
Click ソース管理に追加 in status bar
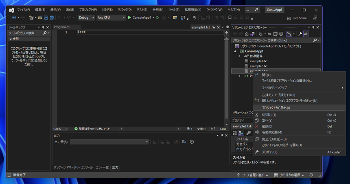(253, 175)
